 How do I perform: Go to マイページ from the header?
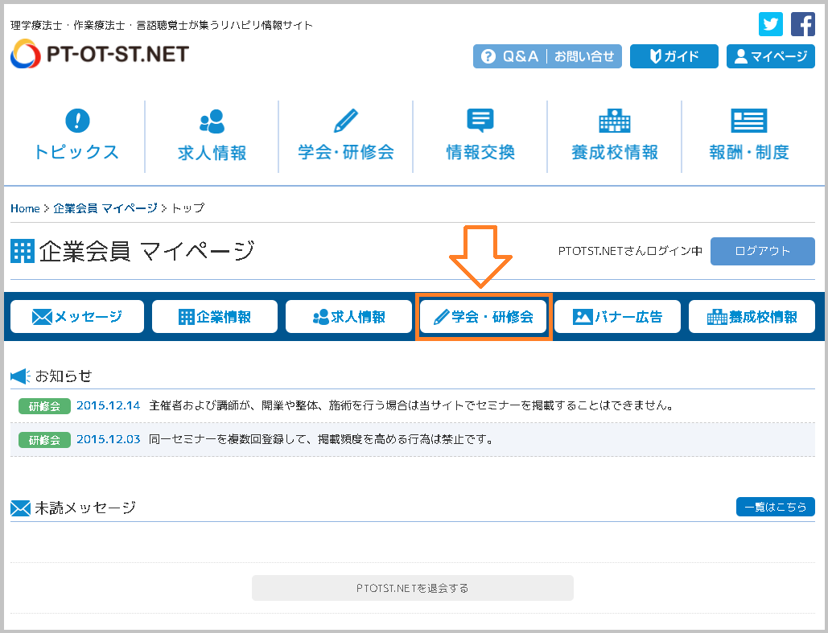(x=770, y=56)
